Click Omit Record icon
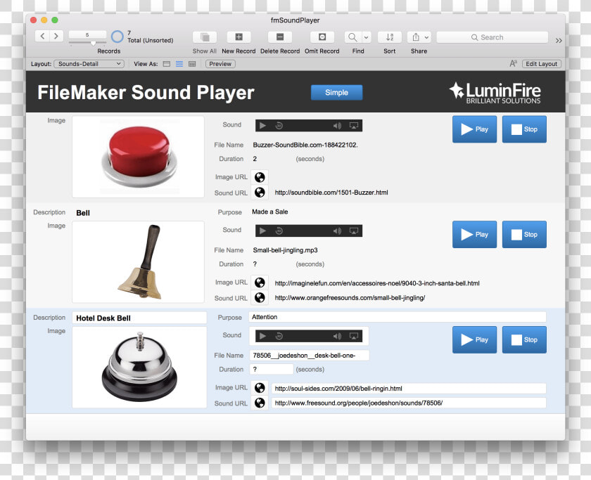 point(322,37)
